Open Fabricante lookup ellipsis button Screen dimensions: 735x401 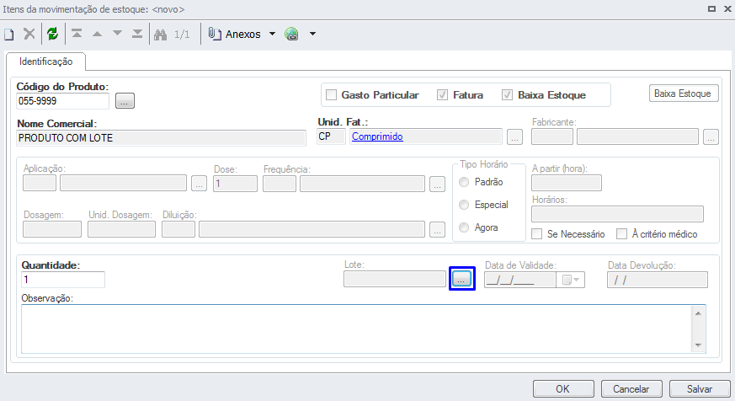pos(711,137)
